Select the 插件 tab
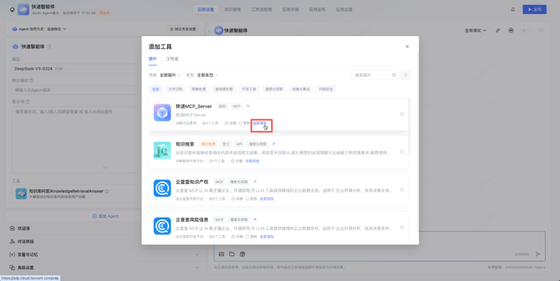Image resolution: width=560 pixels, height=281 pixels. 152,59
